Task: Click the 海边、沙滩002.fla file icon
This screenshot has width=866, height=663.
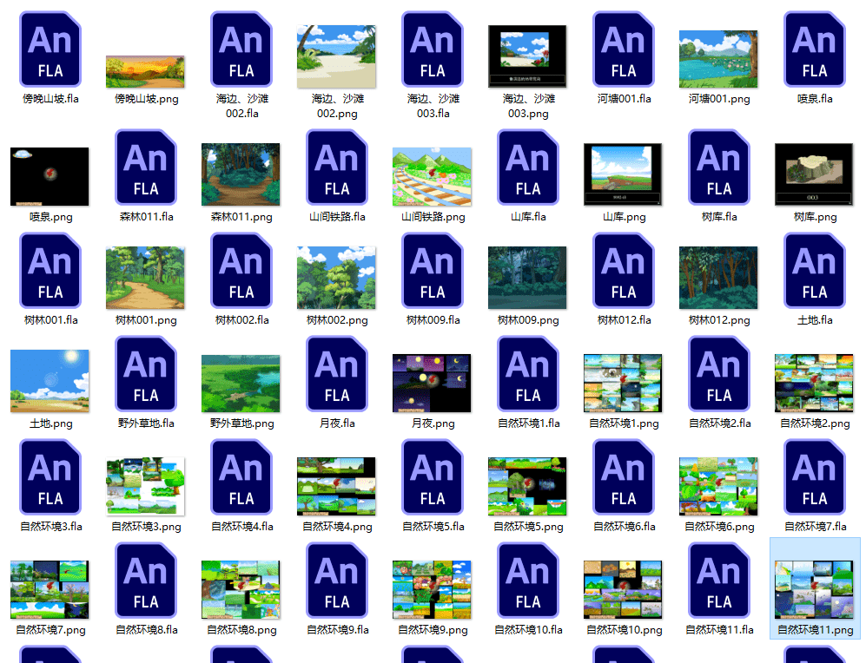Action: [241, 49]
